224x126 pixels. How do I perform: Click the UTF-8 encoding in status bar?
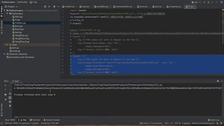[x=177, y=123]
